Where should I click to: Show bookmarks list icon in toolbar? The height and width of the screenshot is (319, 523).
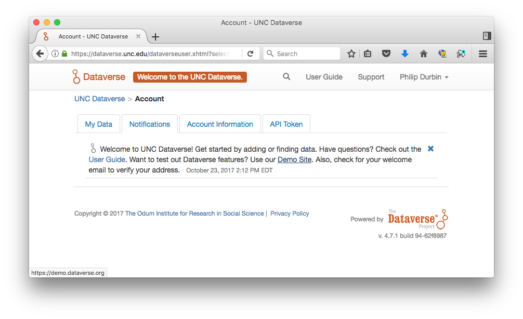368,54
